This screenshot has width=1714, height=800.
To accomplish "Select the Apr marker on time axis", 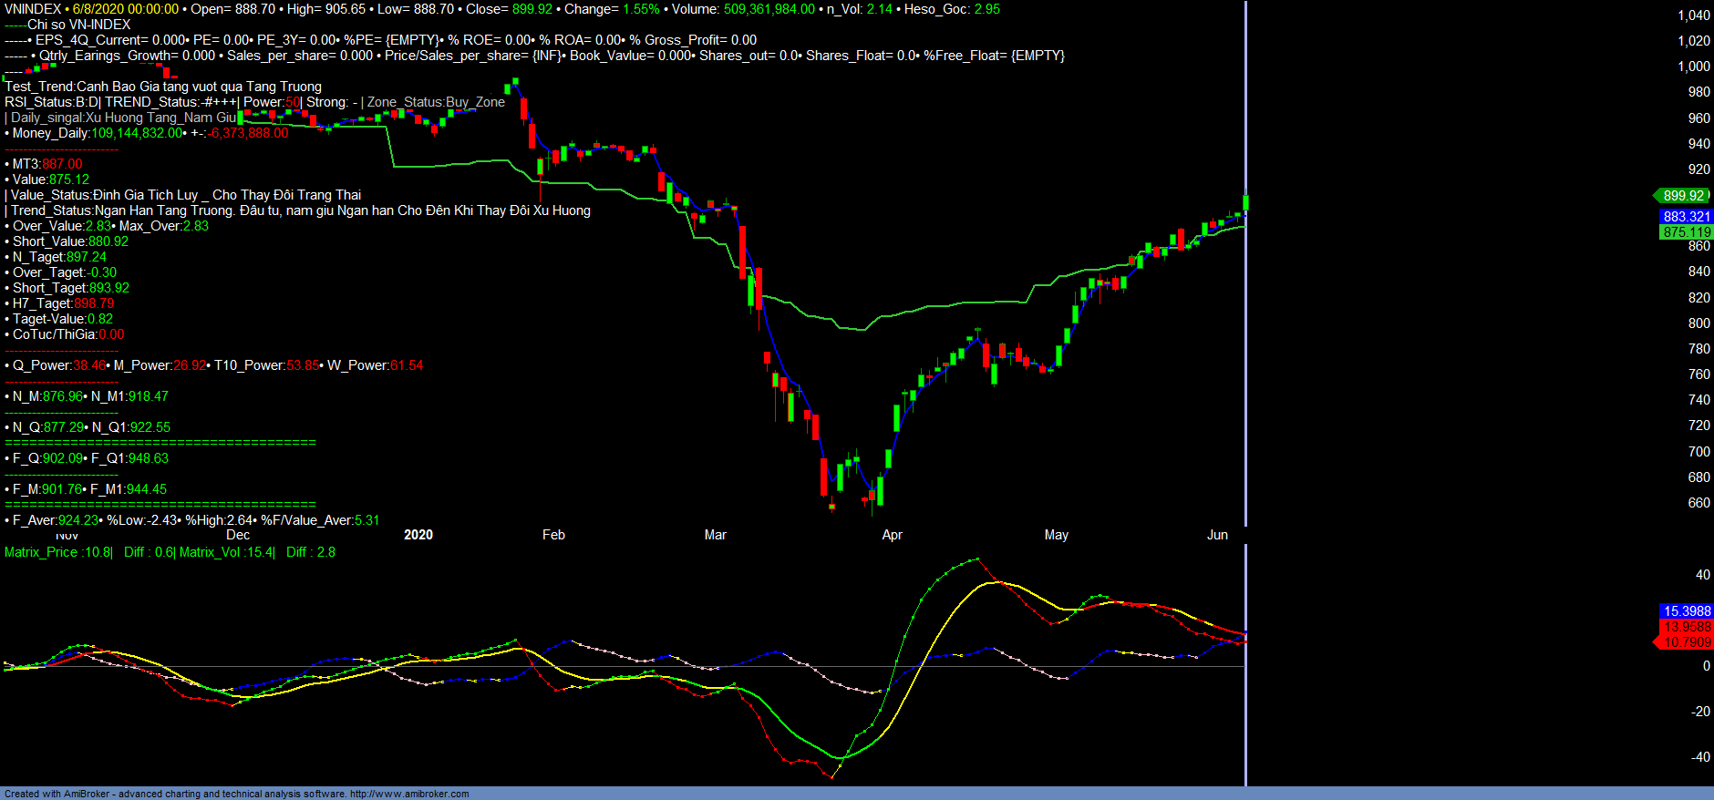I will coord(892,535).
